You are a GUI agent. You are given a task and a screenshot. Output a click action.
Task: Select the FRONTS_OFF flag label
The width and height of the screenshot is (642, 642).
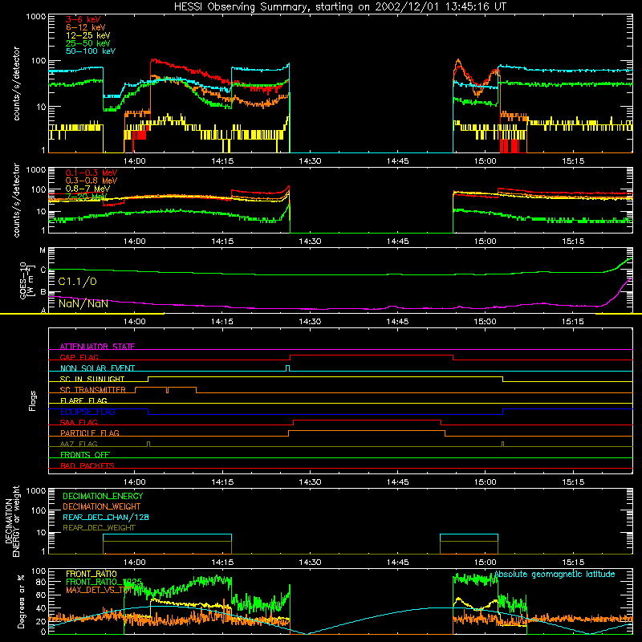85,454
